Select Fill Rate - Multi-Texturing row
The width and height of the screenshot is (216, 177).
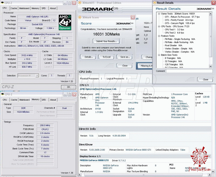click(x=179, y=42)
